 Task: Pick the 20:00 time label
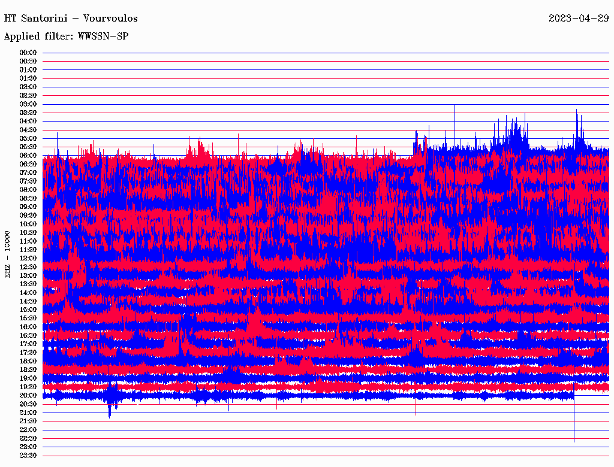28,395
